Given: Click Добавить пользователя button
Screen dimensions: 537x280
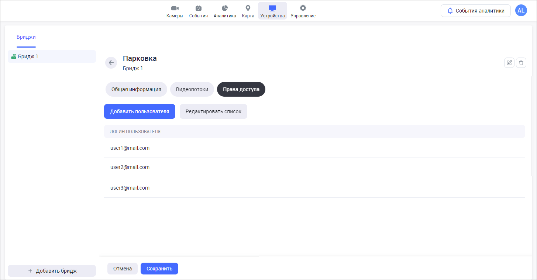Looking at the screenshot, I should (x=140, y=111).
